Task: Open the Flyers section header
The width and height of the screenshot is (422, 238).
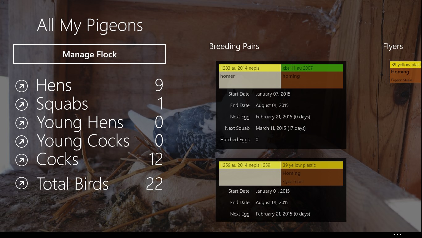Action: [x=393, y=46]
